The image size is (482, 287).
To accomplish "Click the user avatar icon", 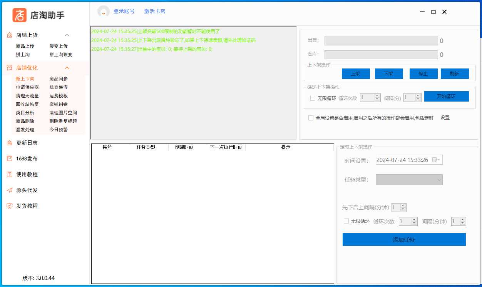I will [x=104, y=12].
